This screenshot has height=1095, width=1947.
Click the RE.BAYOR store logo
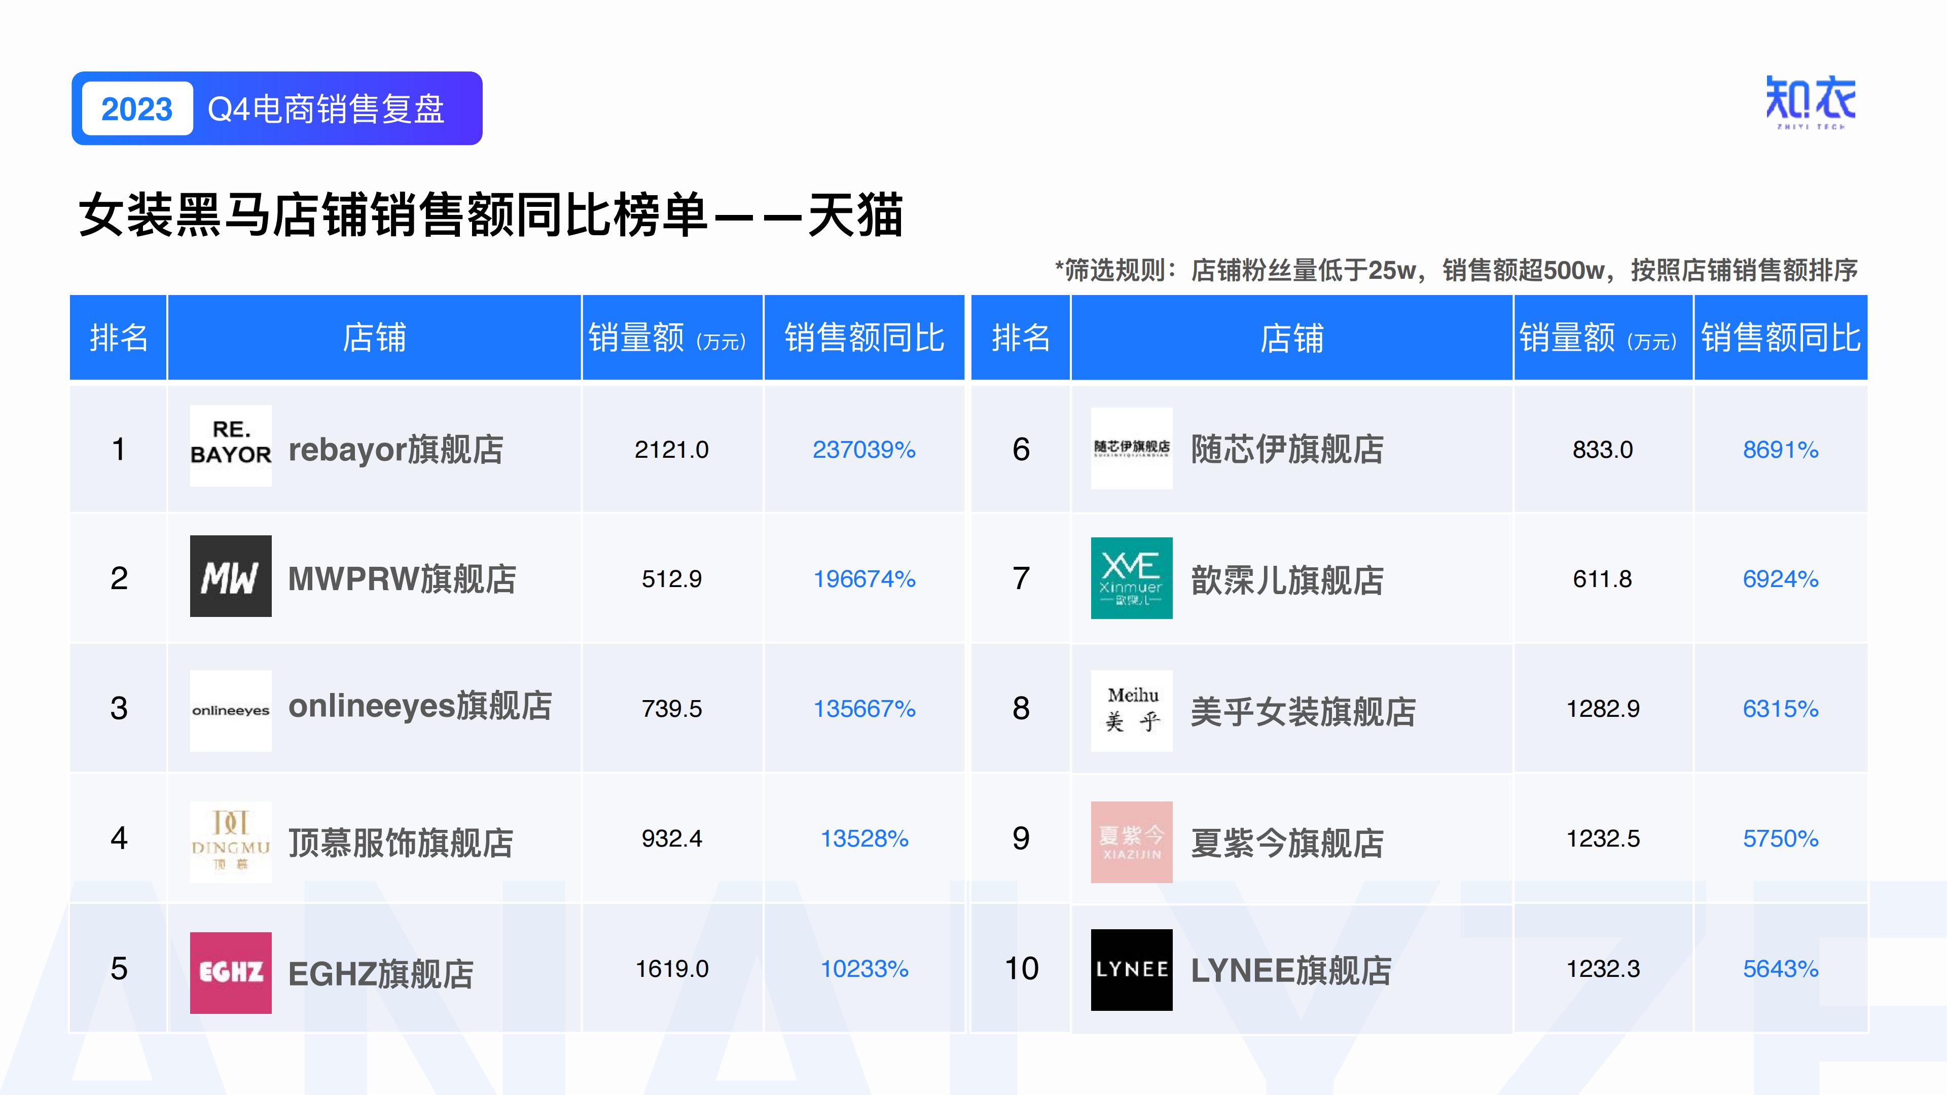[231, 446]
